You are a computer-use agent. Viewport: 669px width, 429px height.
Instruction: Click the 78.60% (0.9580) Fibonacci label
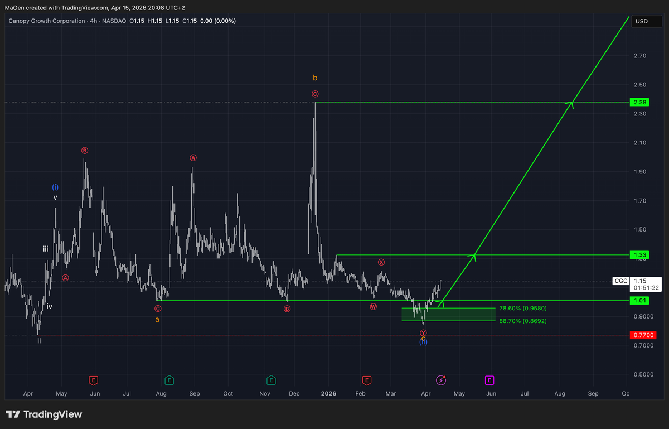522,308
